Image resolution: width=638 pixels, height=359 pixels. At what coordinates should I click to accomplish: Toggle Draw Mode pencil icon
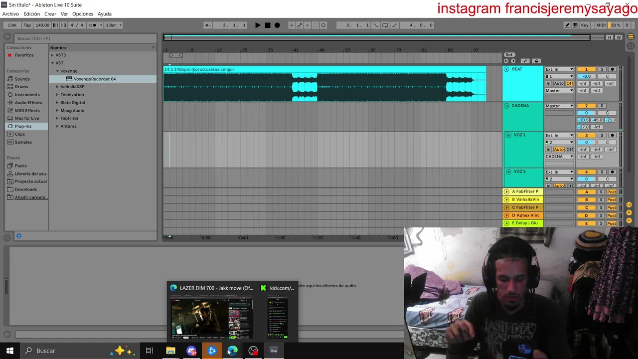coord(567,25)
